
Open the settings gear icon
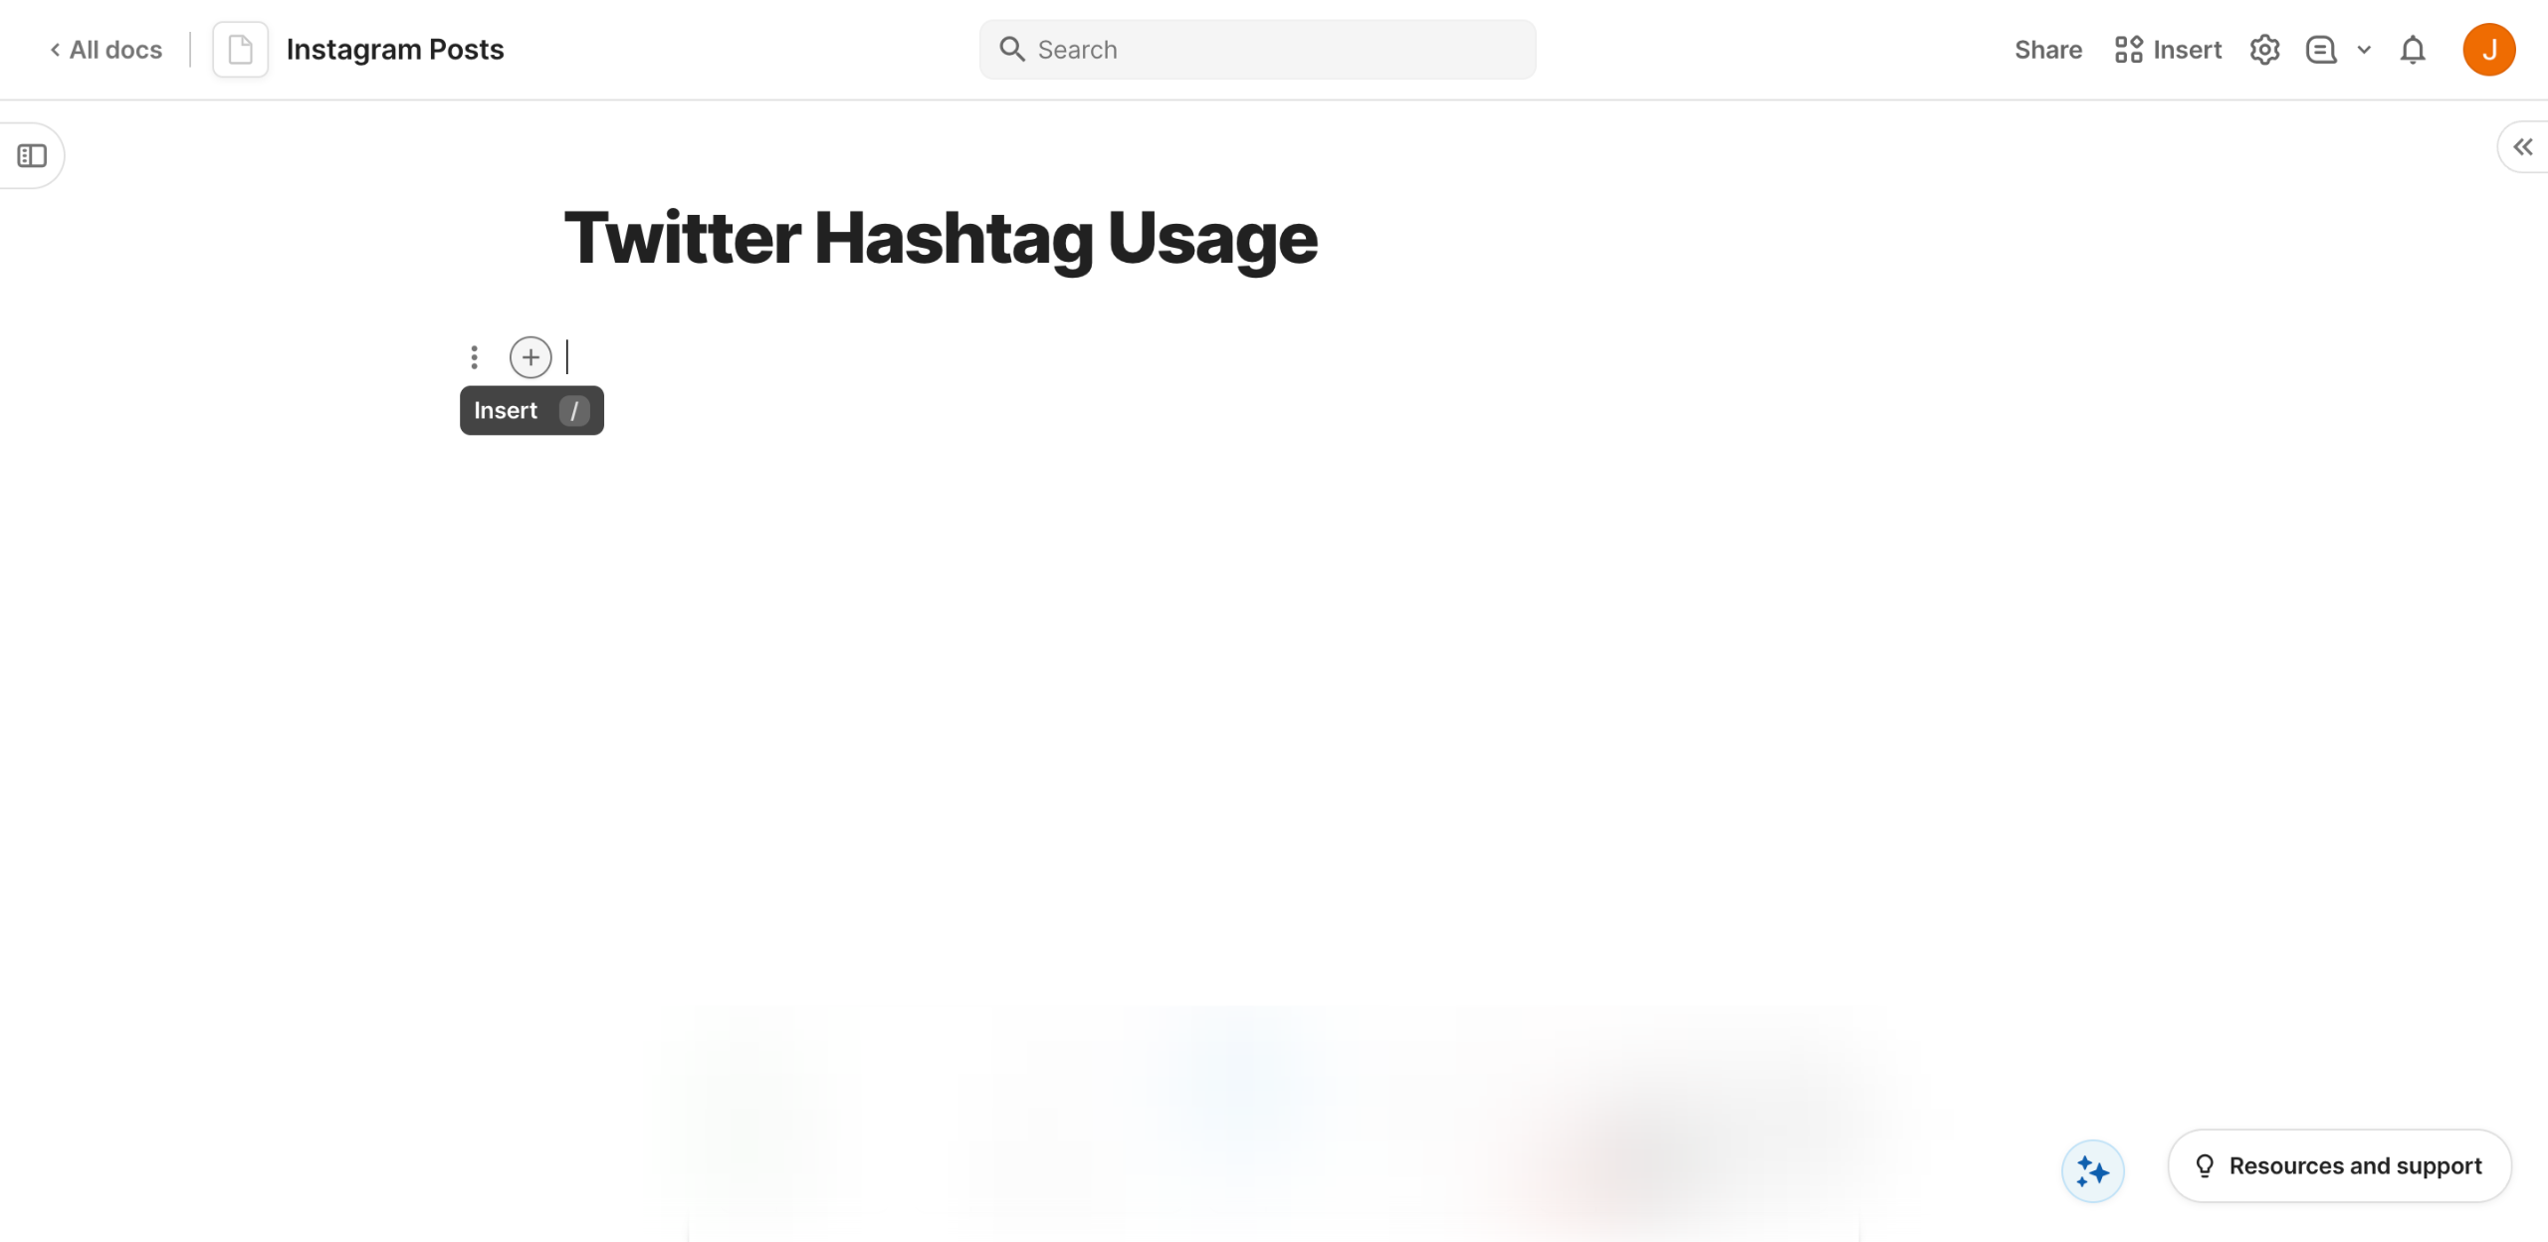pos(2264,50)
